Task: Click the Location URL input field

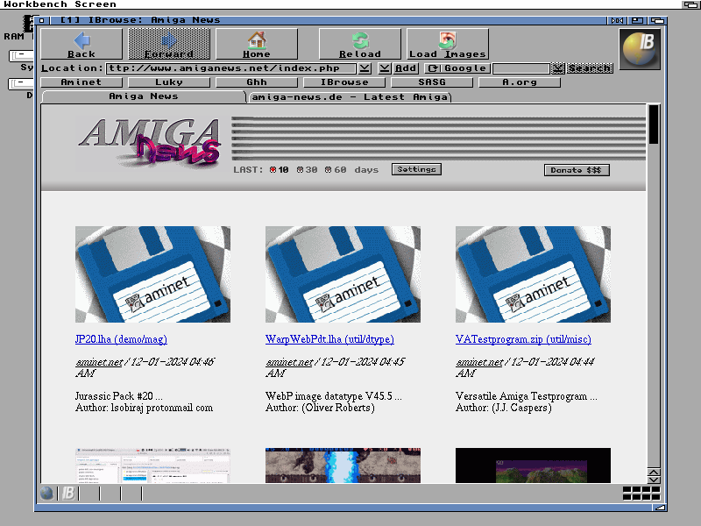Action: (x=231, y=68)
